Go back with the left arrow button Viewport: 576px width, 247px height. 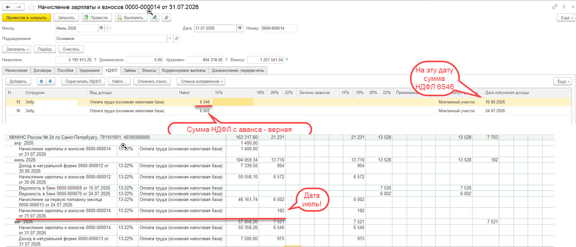[8, 7]
